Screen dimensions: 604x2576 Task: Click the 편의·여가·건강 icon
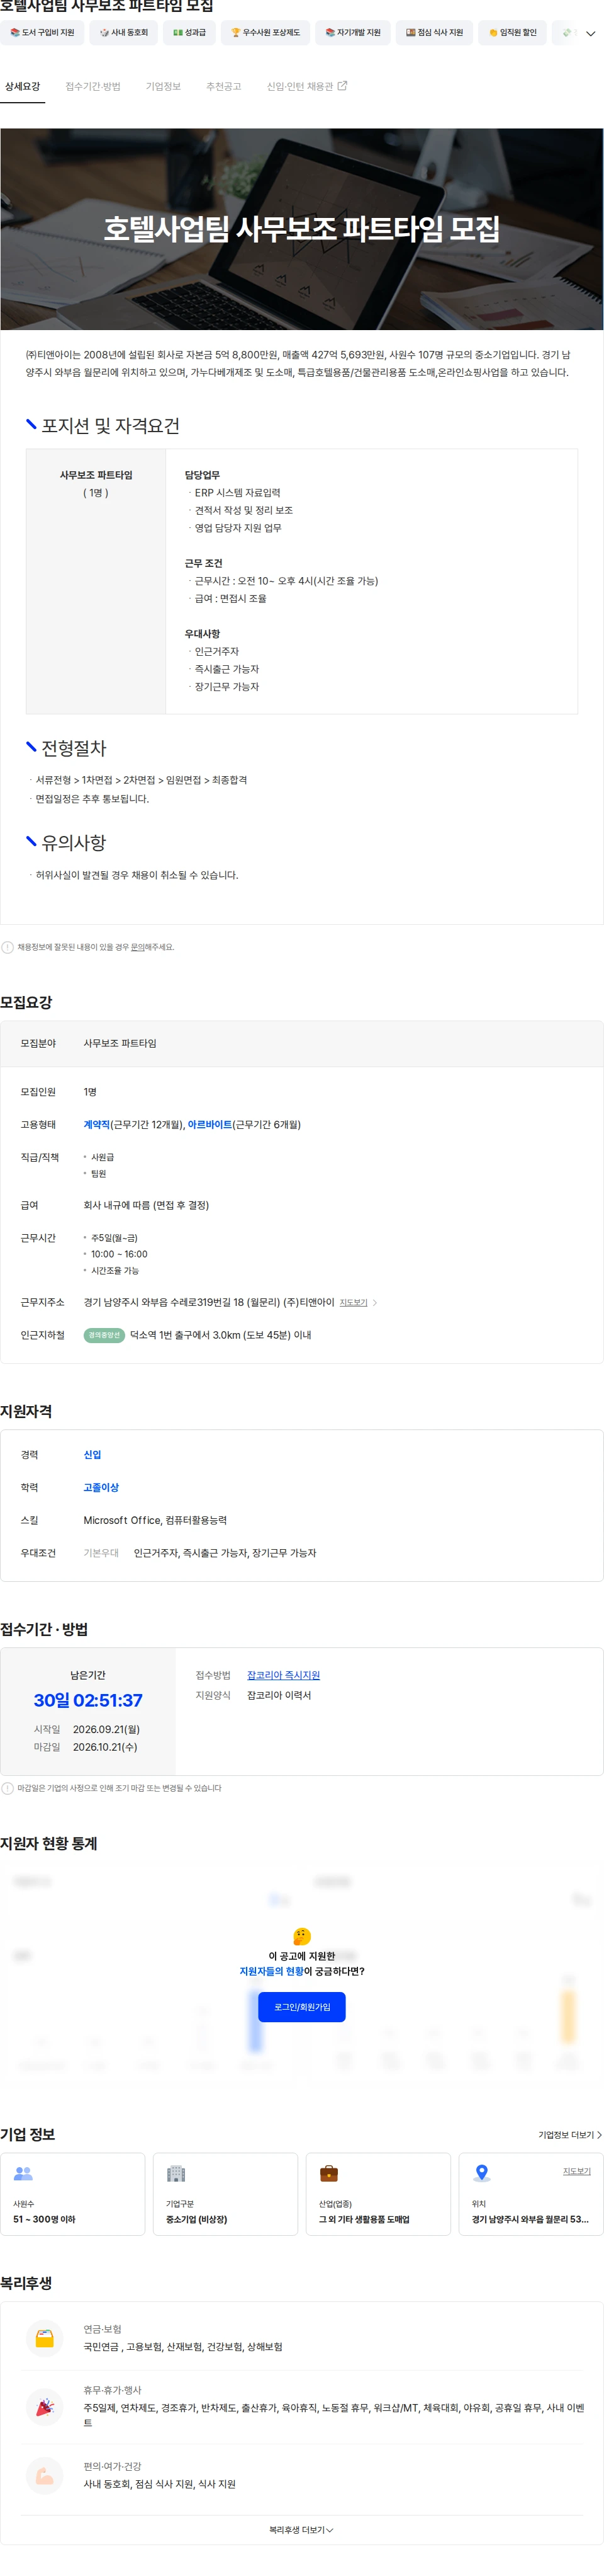click(x=45, y=2475)
